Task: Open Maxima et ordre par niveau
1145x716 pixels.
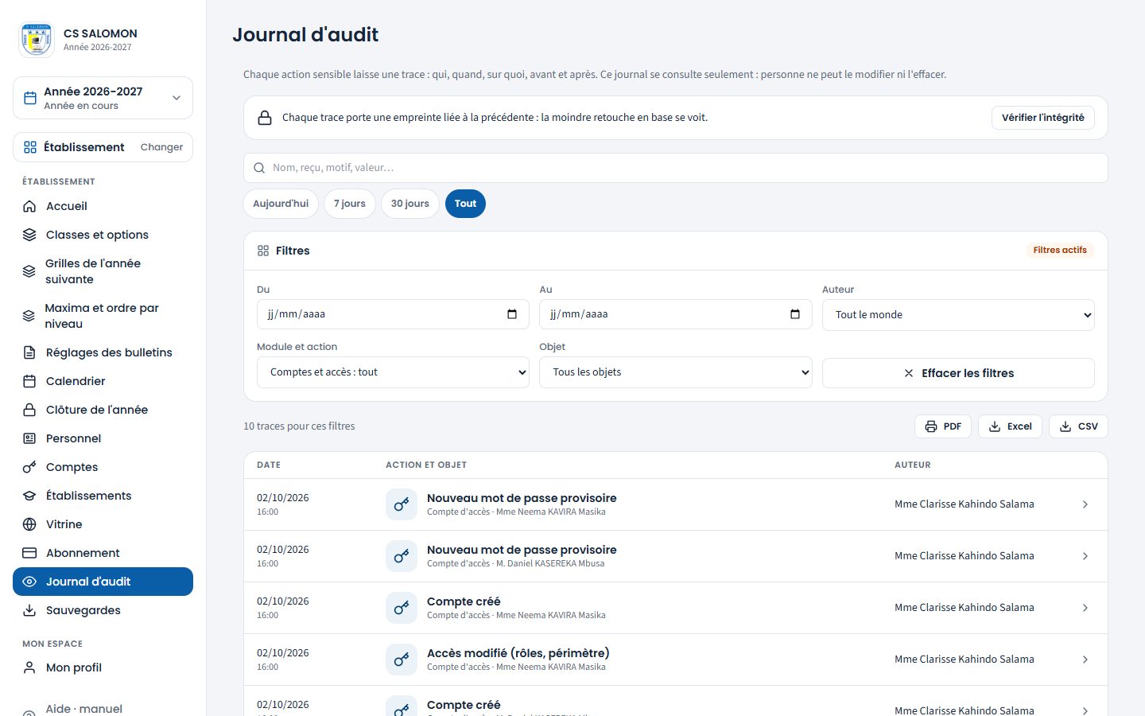Action: click(x=103, y=316)
